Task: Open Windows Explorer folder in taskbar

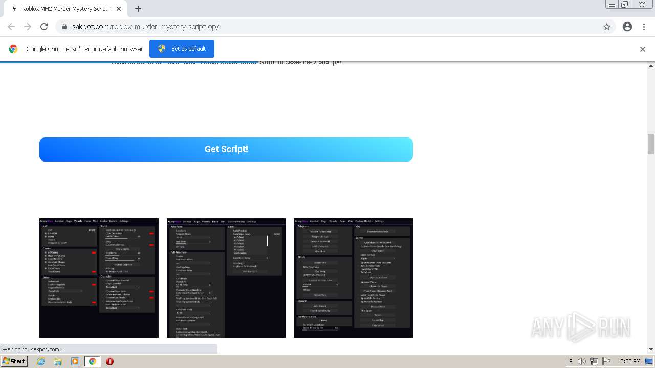Action: point(58,361)
